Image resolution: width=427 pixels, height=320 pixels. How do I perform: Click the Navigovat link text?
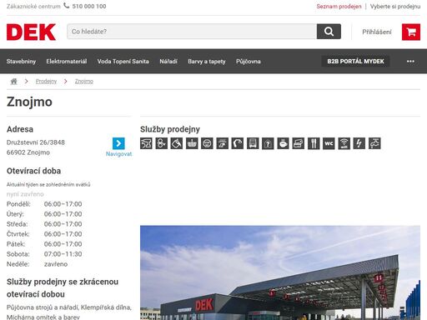tap(118, 154)
